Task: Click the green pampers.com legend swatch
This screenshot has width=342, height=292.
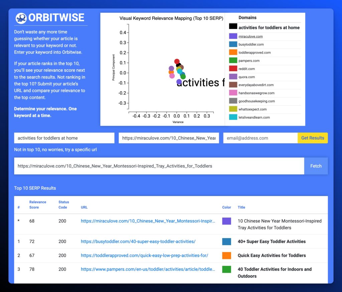Action: (x=233, y=60)
